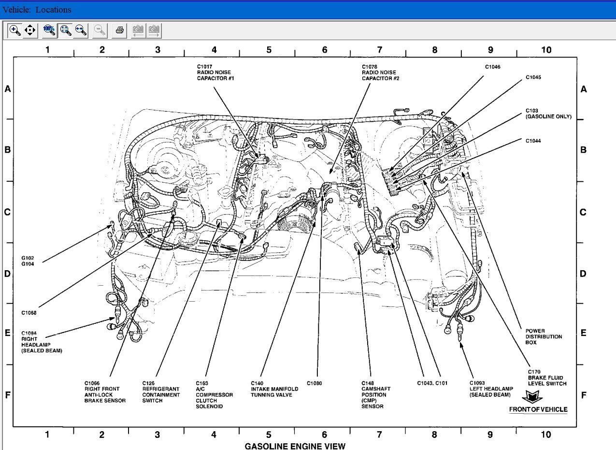The height and width of the screenshot is (450, 616).
Task: Click the fit-to-window zoom icon
Action: tap(65, 30)
